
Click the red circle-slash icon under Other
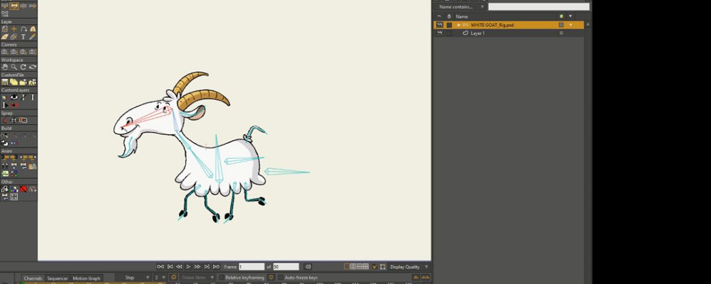(x=23, y=189)
